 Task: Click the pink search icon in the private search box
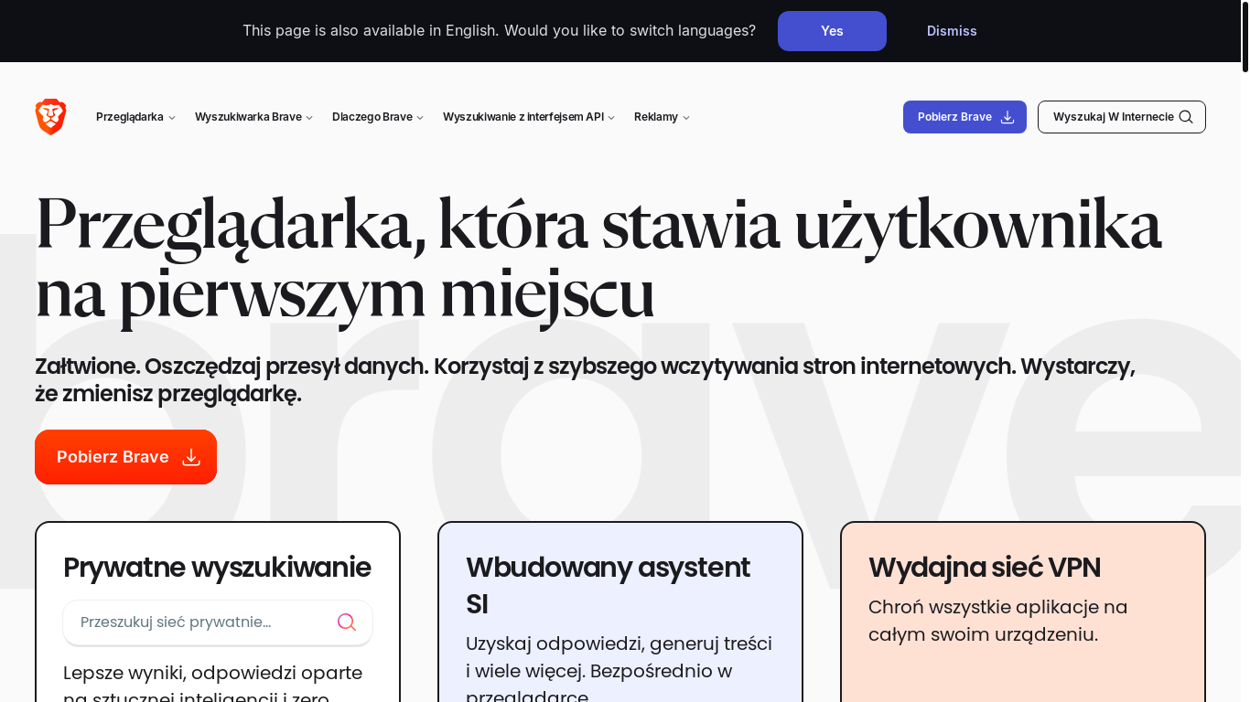coord(347,622)
